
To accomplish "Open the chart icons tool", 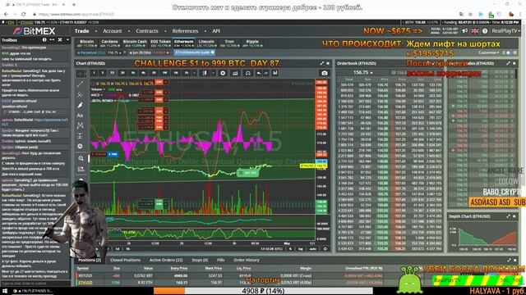I will (x=81, y=146).
